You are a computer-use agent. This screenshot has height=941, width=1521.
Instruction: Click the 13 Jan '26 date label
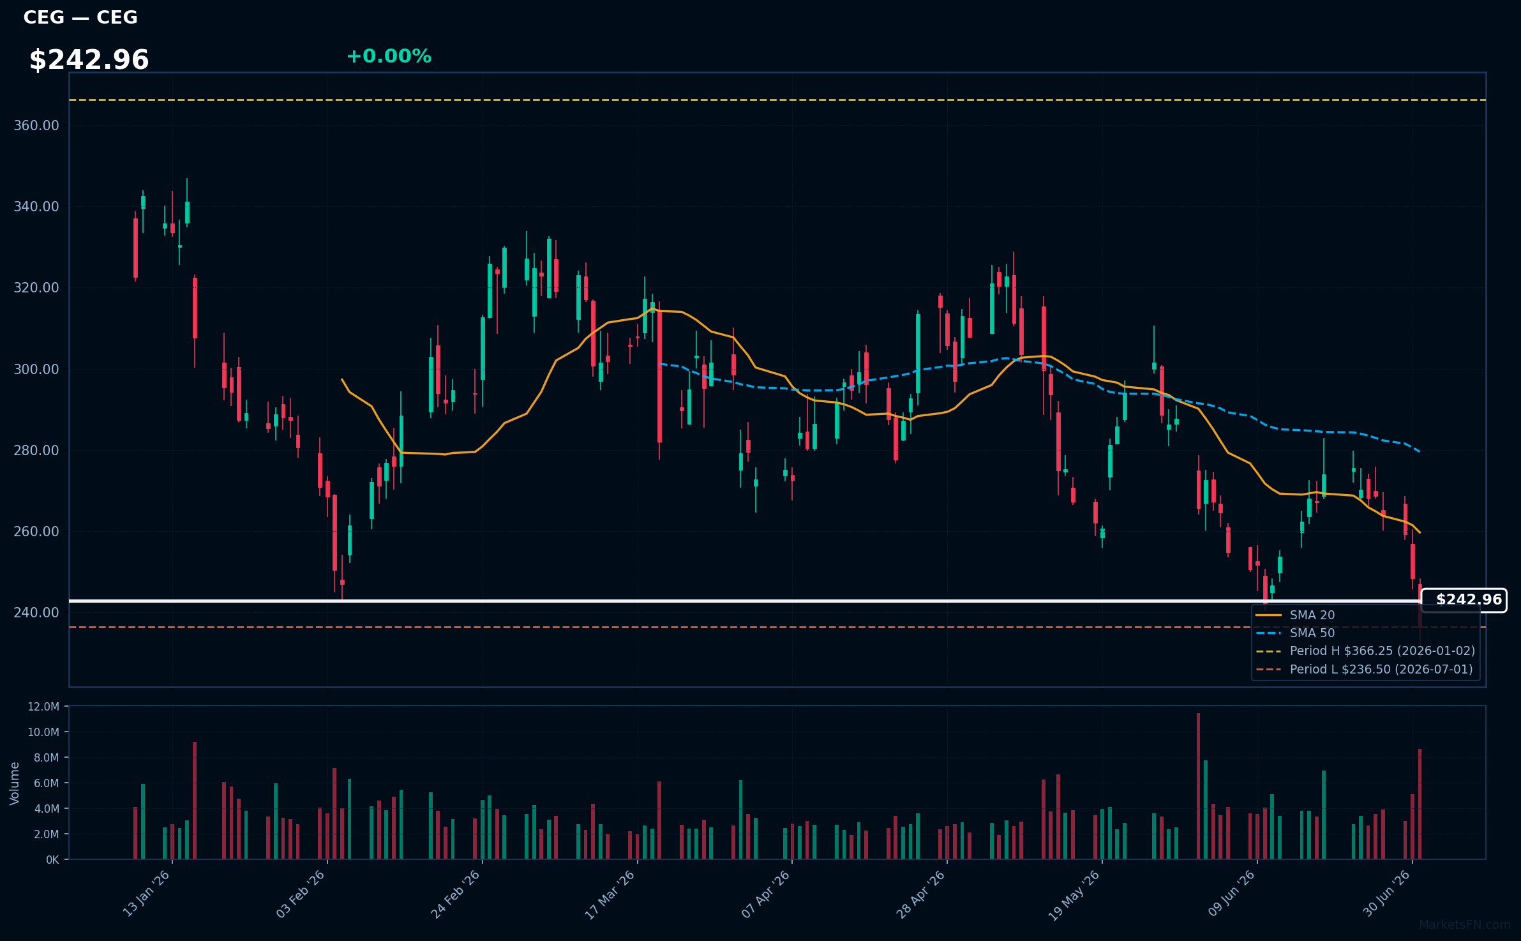pos(146,894)
